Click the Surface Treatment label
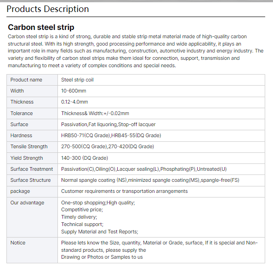The width and height of the screenshot is (273, 267). pyautogui.click(x=32, y=169)
